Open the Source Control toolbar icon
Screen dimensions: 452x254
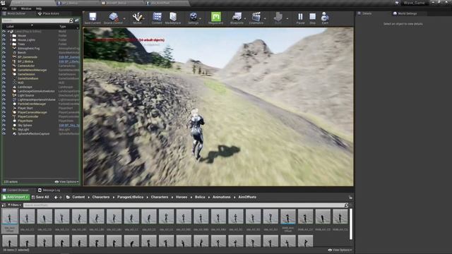tap(114, 17)
